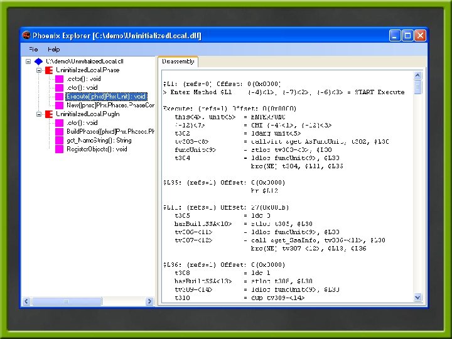Screen dimensions: 452x339
Task: Select the New([phxc]Phx.Phases.PhaseCon… method
Action: pyautogui.click(x=110, y=105)
